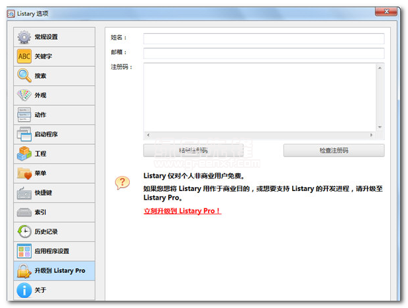The height and width of the screenshot is (308, 408).
Task: Click the 动作 list icon
Action: coord(25,114)
